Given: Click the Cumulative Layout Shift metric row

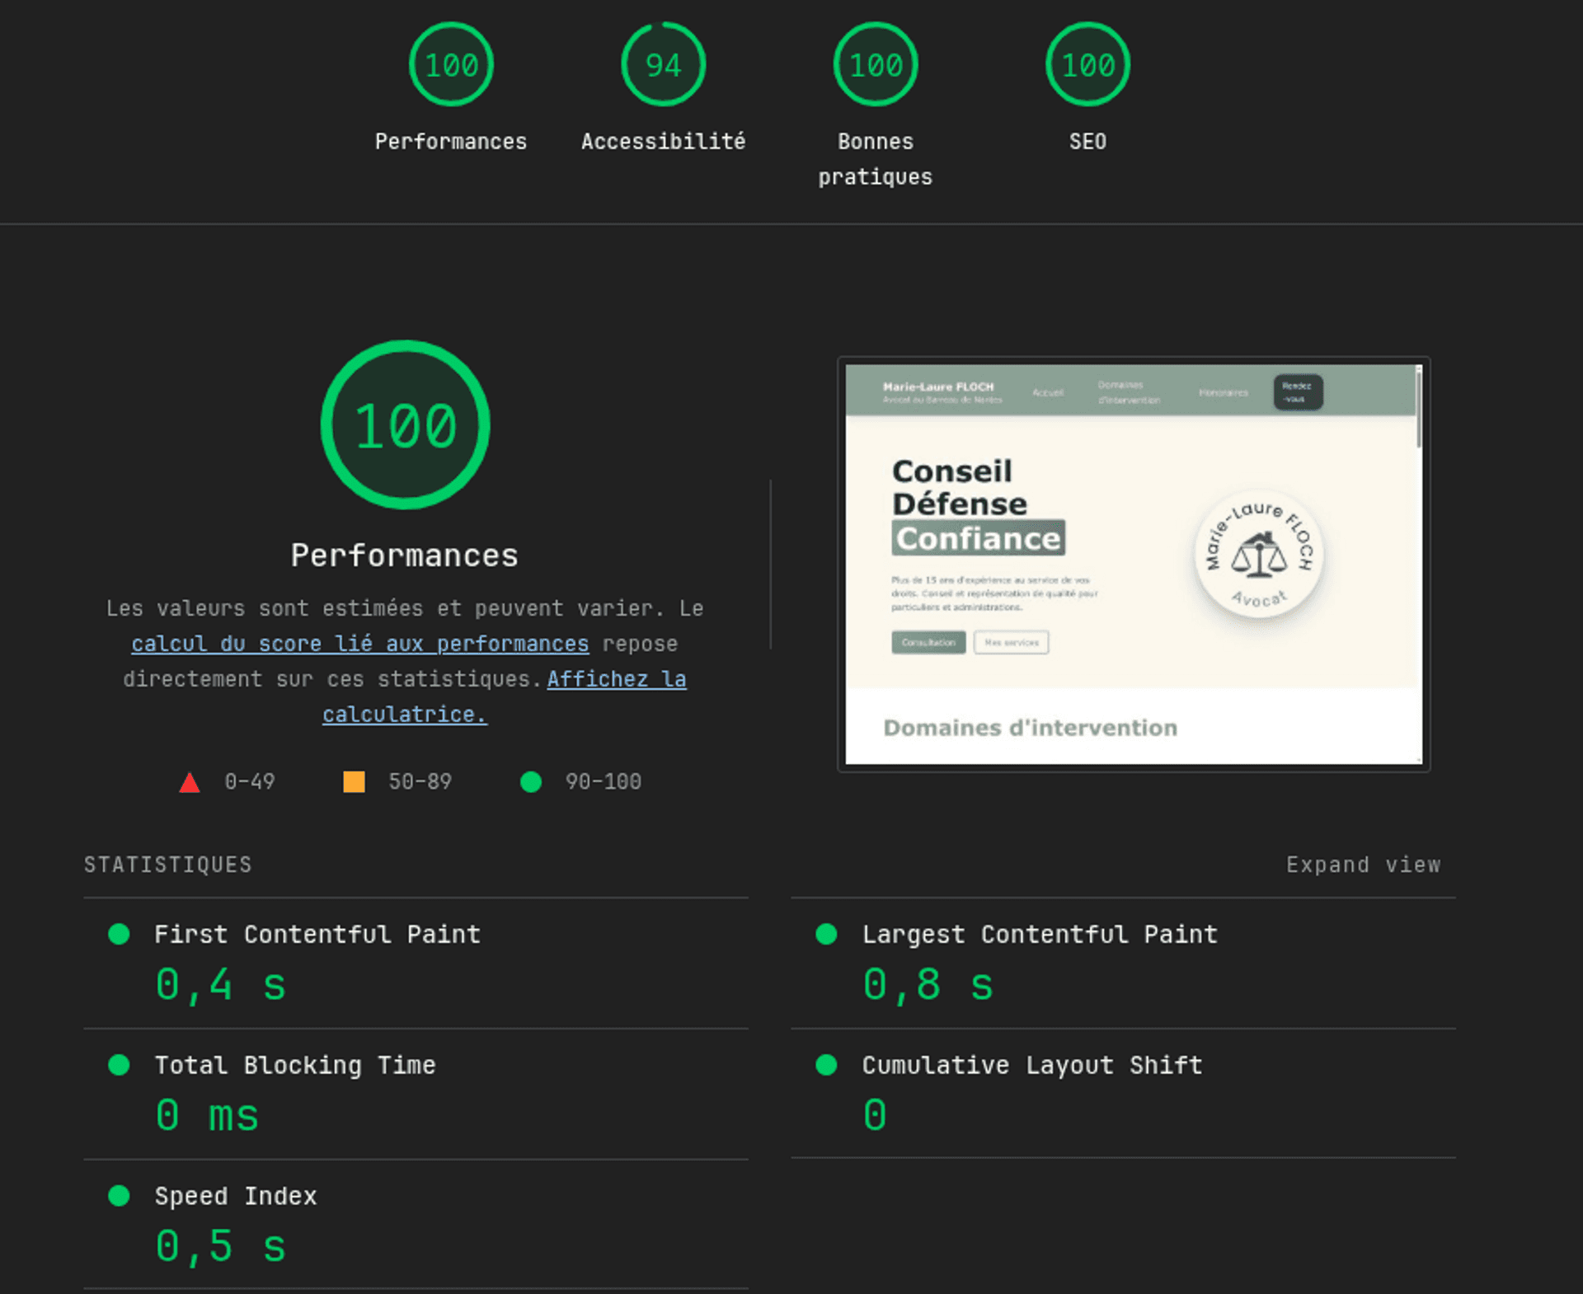Looking at the screenshot, I should (x=1032, y=1065).
